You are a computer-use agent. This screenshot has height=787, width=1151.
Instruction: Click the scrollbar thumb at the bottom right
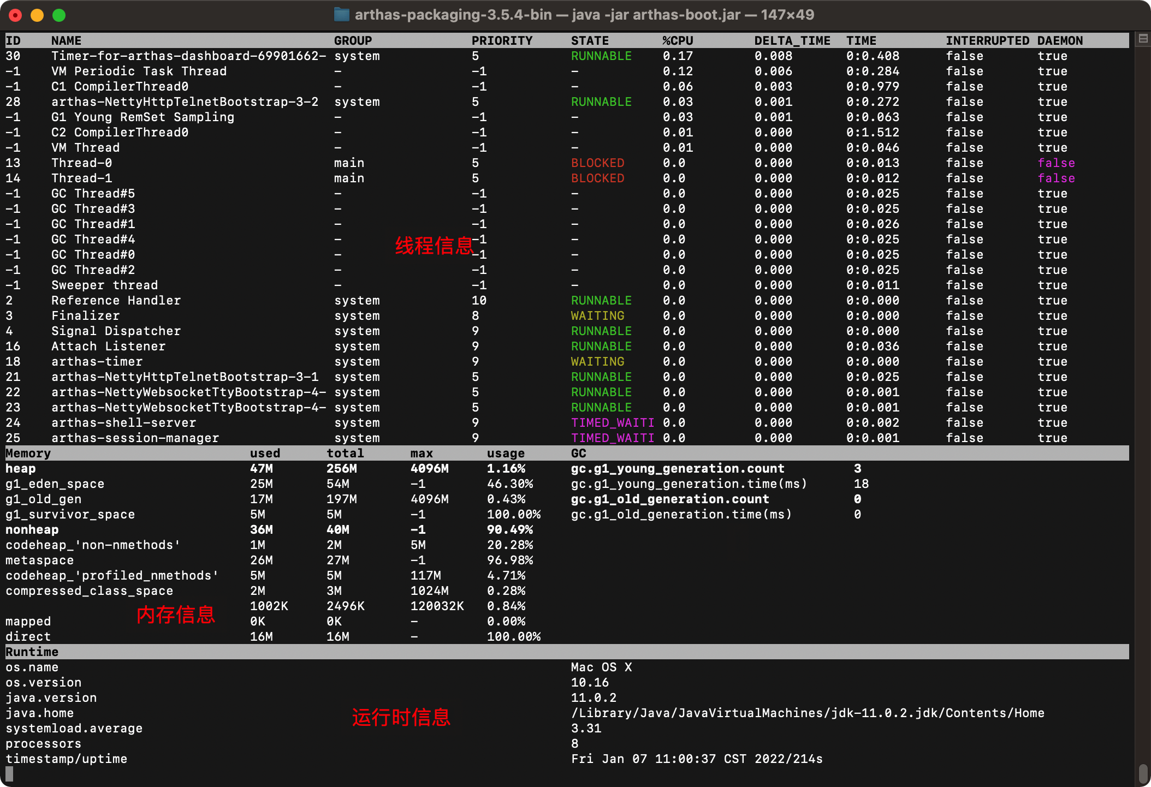1143,773
